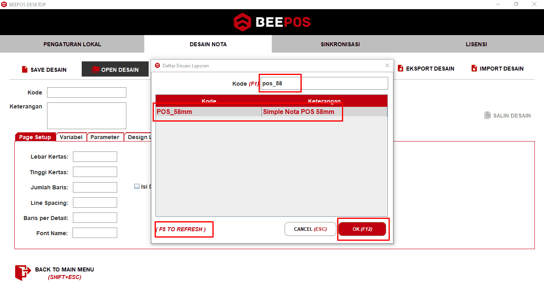The width and height of the screenshot is (544, 287).
Task: Click the Open Desain folder icon
Action: (x=95, y=69)
